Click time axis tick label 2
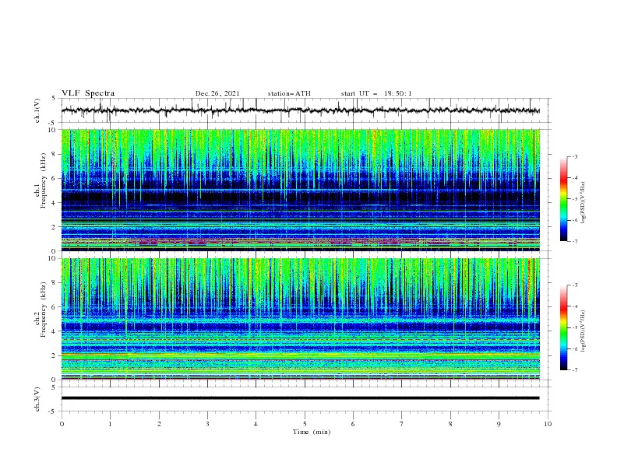The width and height of the screenshot is (617, 476). coord(159,424)
